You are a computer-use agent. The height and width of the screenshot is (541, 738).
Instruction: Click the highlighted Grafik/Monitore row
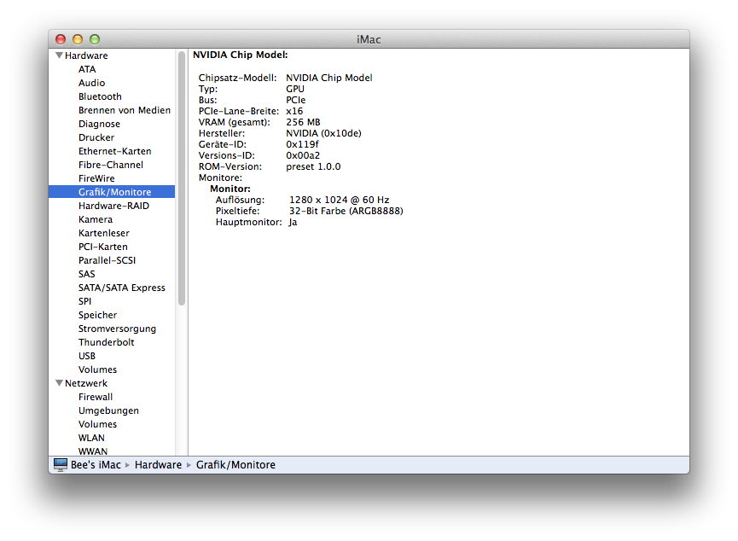click(x=112, y=192)
